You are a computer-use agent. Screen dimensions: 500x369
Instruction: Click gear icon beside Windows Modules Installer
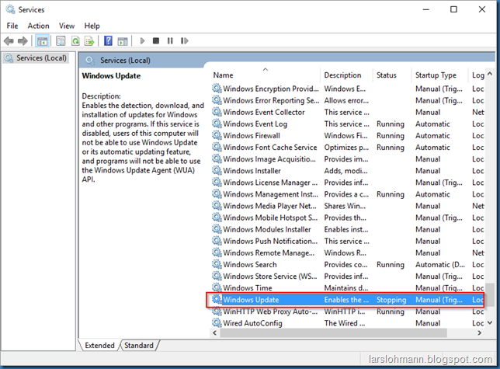point(217,229)
